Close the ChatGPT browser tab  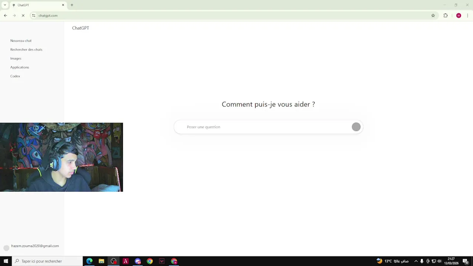click(63, 5)
